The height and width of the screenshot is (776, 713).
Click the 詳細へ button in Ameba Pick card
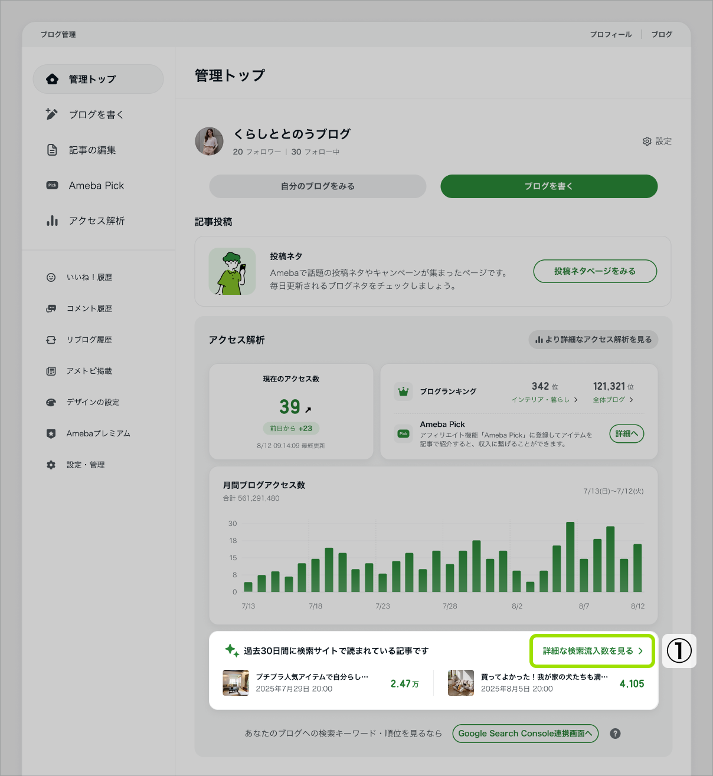pyautogui.click(x=626, y=433)
